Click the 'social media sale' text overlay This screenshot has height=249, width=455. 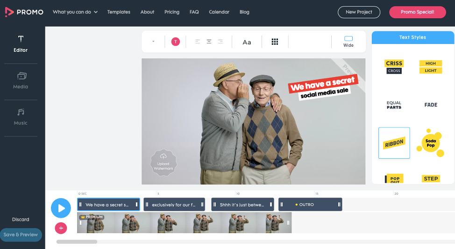pos(324,93)
